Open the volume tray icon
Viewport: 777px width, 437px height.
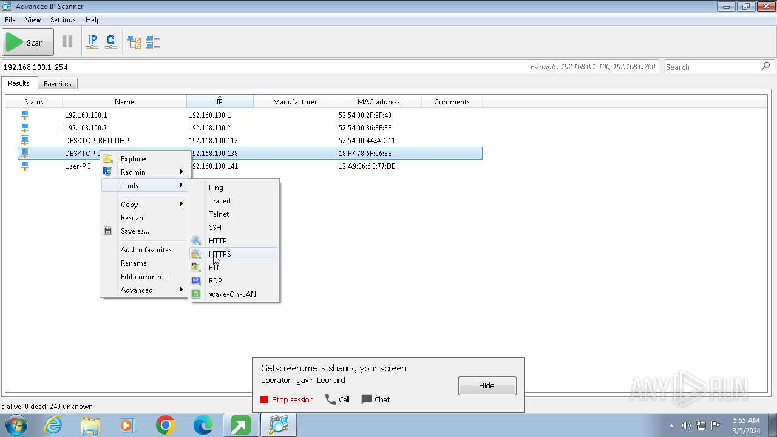click(686, 425)
